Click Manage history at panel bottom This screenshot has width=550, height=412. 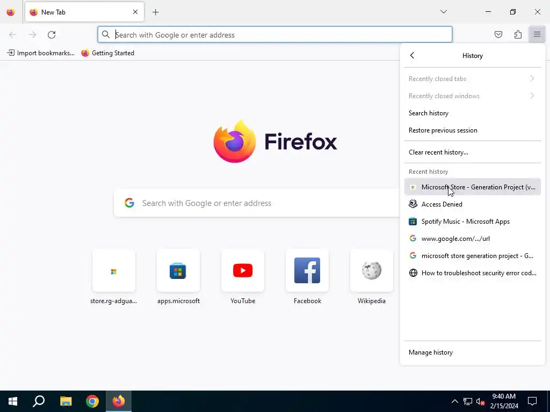(473, 352)
